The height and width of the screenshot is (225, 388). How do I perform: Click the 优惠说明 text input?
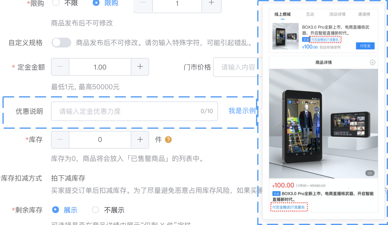click(134, 111)
